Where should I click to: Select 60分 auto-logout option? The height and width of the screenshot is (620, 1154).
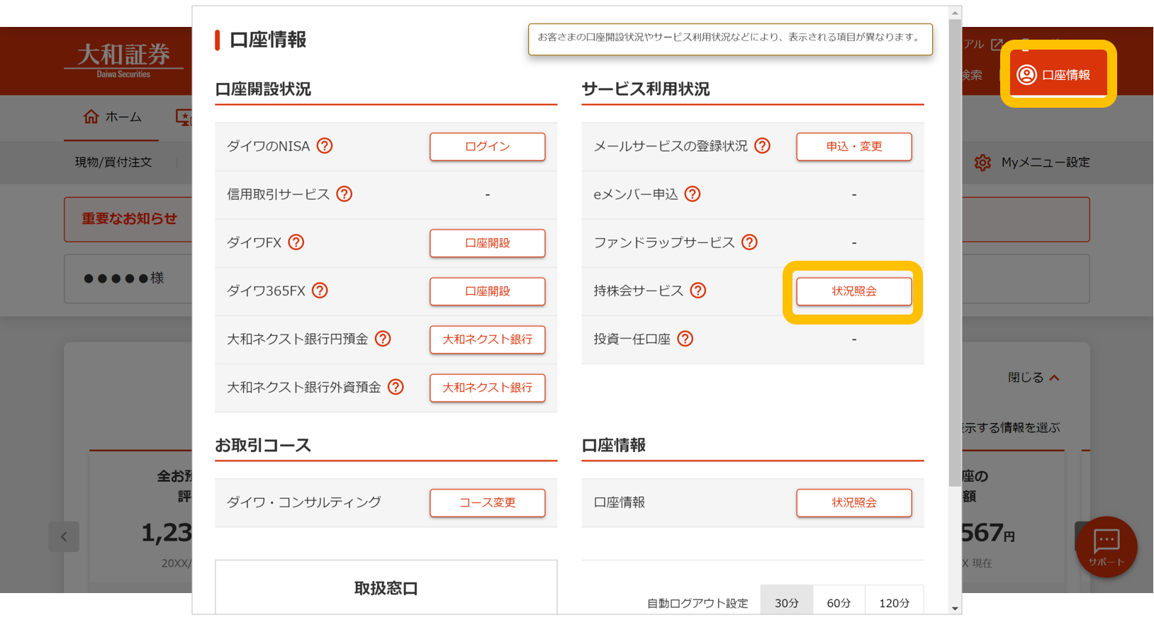[839, 602]
